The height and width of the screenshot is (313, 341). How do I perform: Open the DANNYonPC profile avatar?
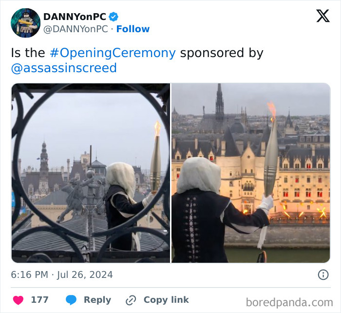click(x=26, y=23)
